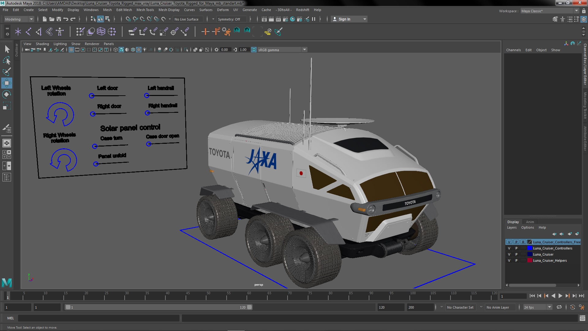Screen dimensions: 588x331
Task: Click the Set Key plus icon on shelf
Action: [205, 32]
